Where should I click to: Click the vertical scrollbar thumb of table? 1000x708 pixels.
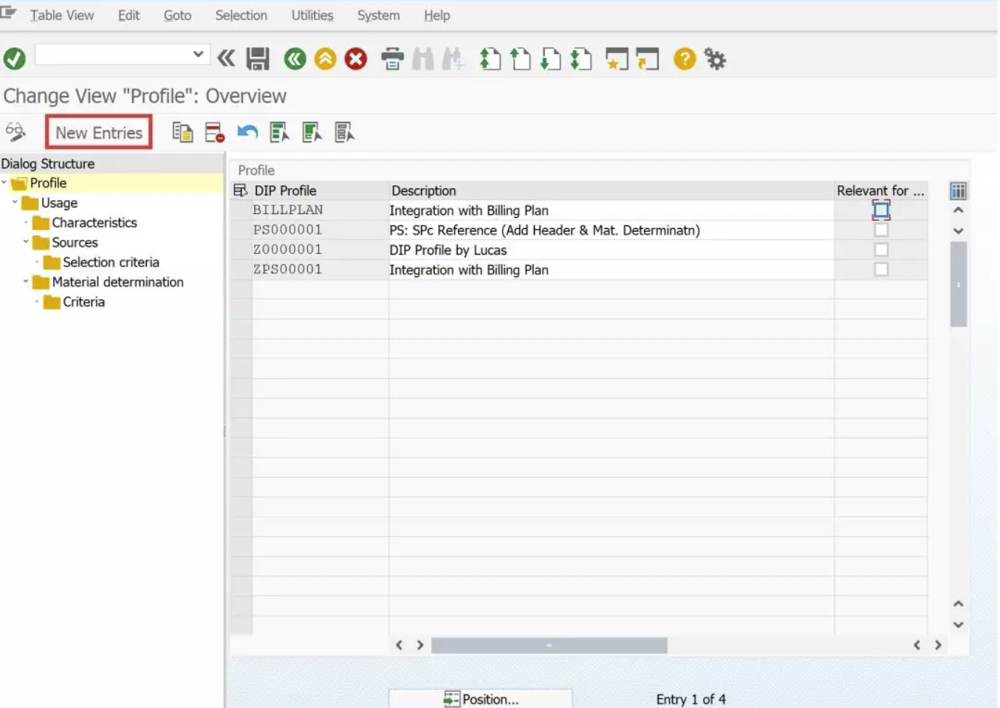(959, 284)
